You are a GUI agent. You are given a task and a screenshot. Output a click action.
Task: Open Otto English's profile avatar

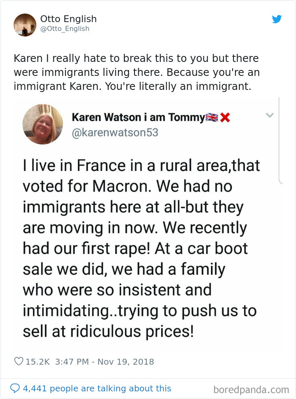click(x=25, y=25)
